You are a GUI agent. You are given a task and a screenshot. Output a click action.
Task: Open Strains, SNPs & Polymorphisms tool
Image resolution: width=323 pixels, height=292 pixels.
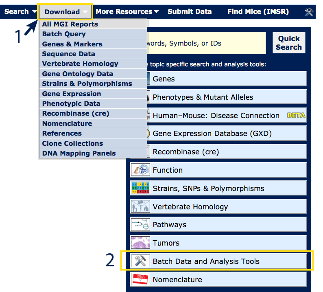pos(218,188)
